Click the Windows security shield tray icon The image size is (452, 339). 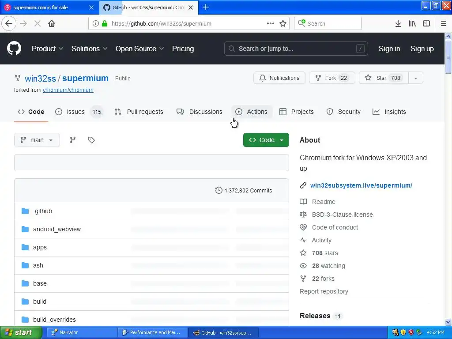click(403, 332)
